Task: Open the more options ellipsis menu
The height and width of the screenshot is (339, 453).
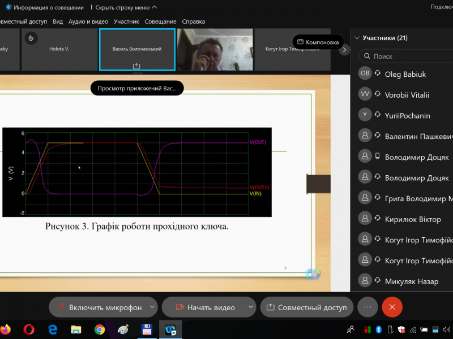Action: coord(367,307)
